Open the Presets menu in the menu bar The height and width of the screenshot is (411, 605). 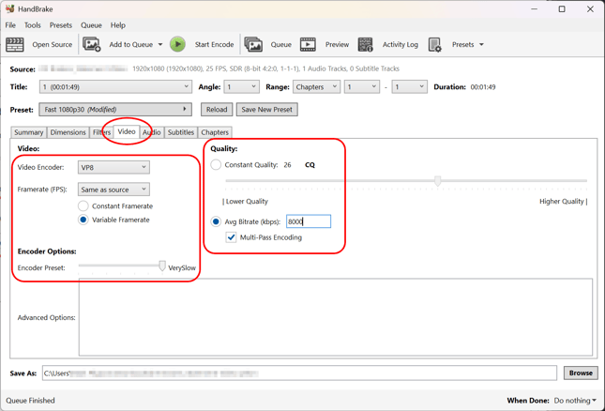coord(61,25)
